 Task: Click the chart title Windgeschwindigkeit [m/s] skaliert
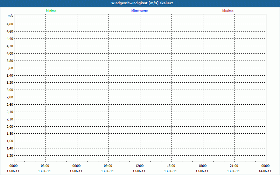[142, 3]
